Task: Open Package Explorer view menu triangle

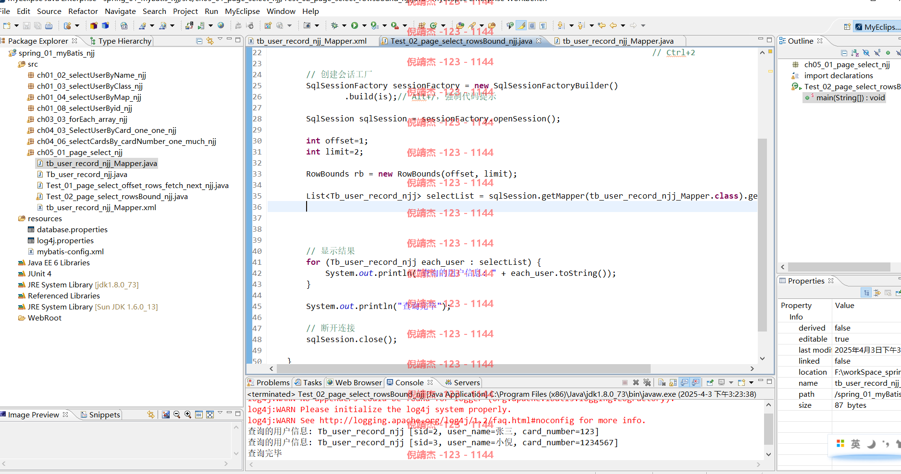Action: [220, 39]
